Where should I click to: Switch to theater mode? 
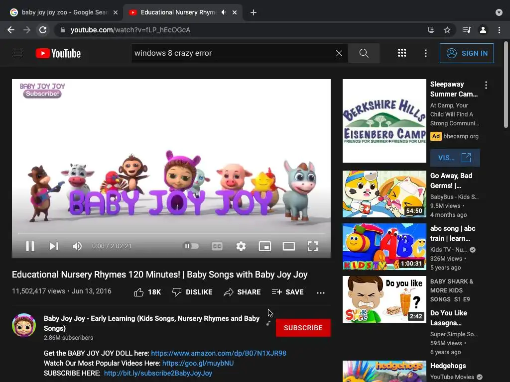[x=288, y=246]
